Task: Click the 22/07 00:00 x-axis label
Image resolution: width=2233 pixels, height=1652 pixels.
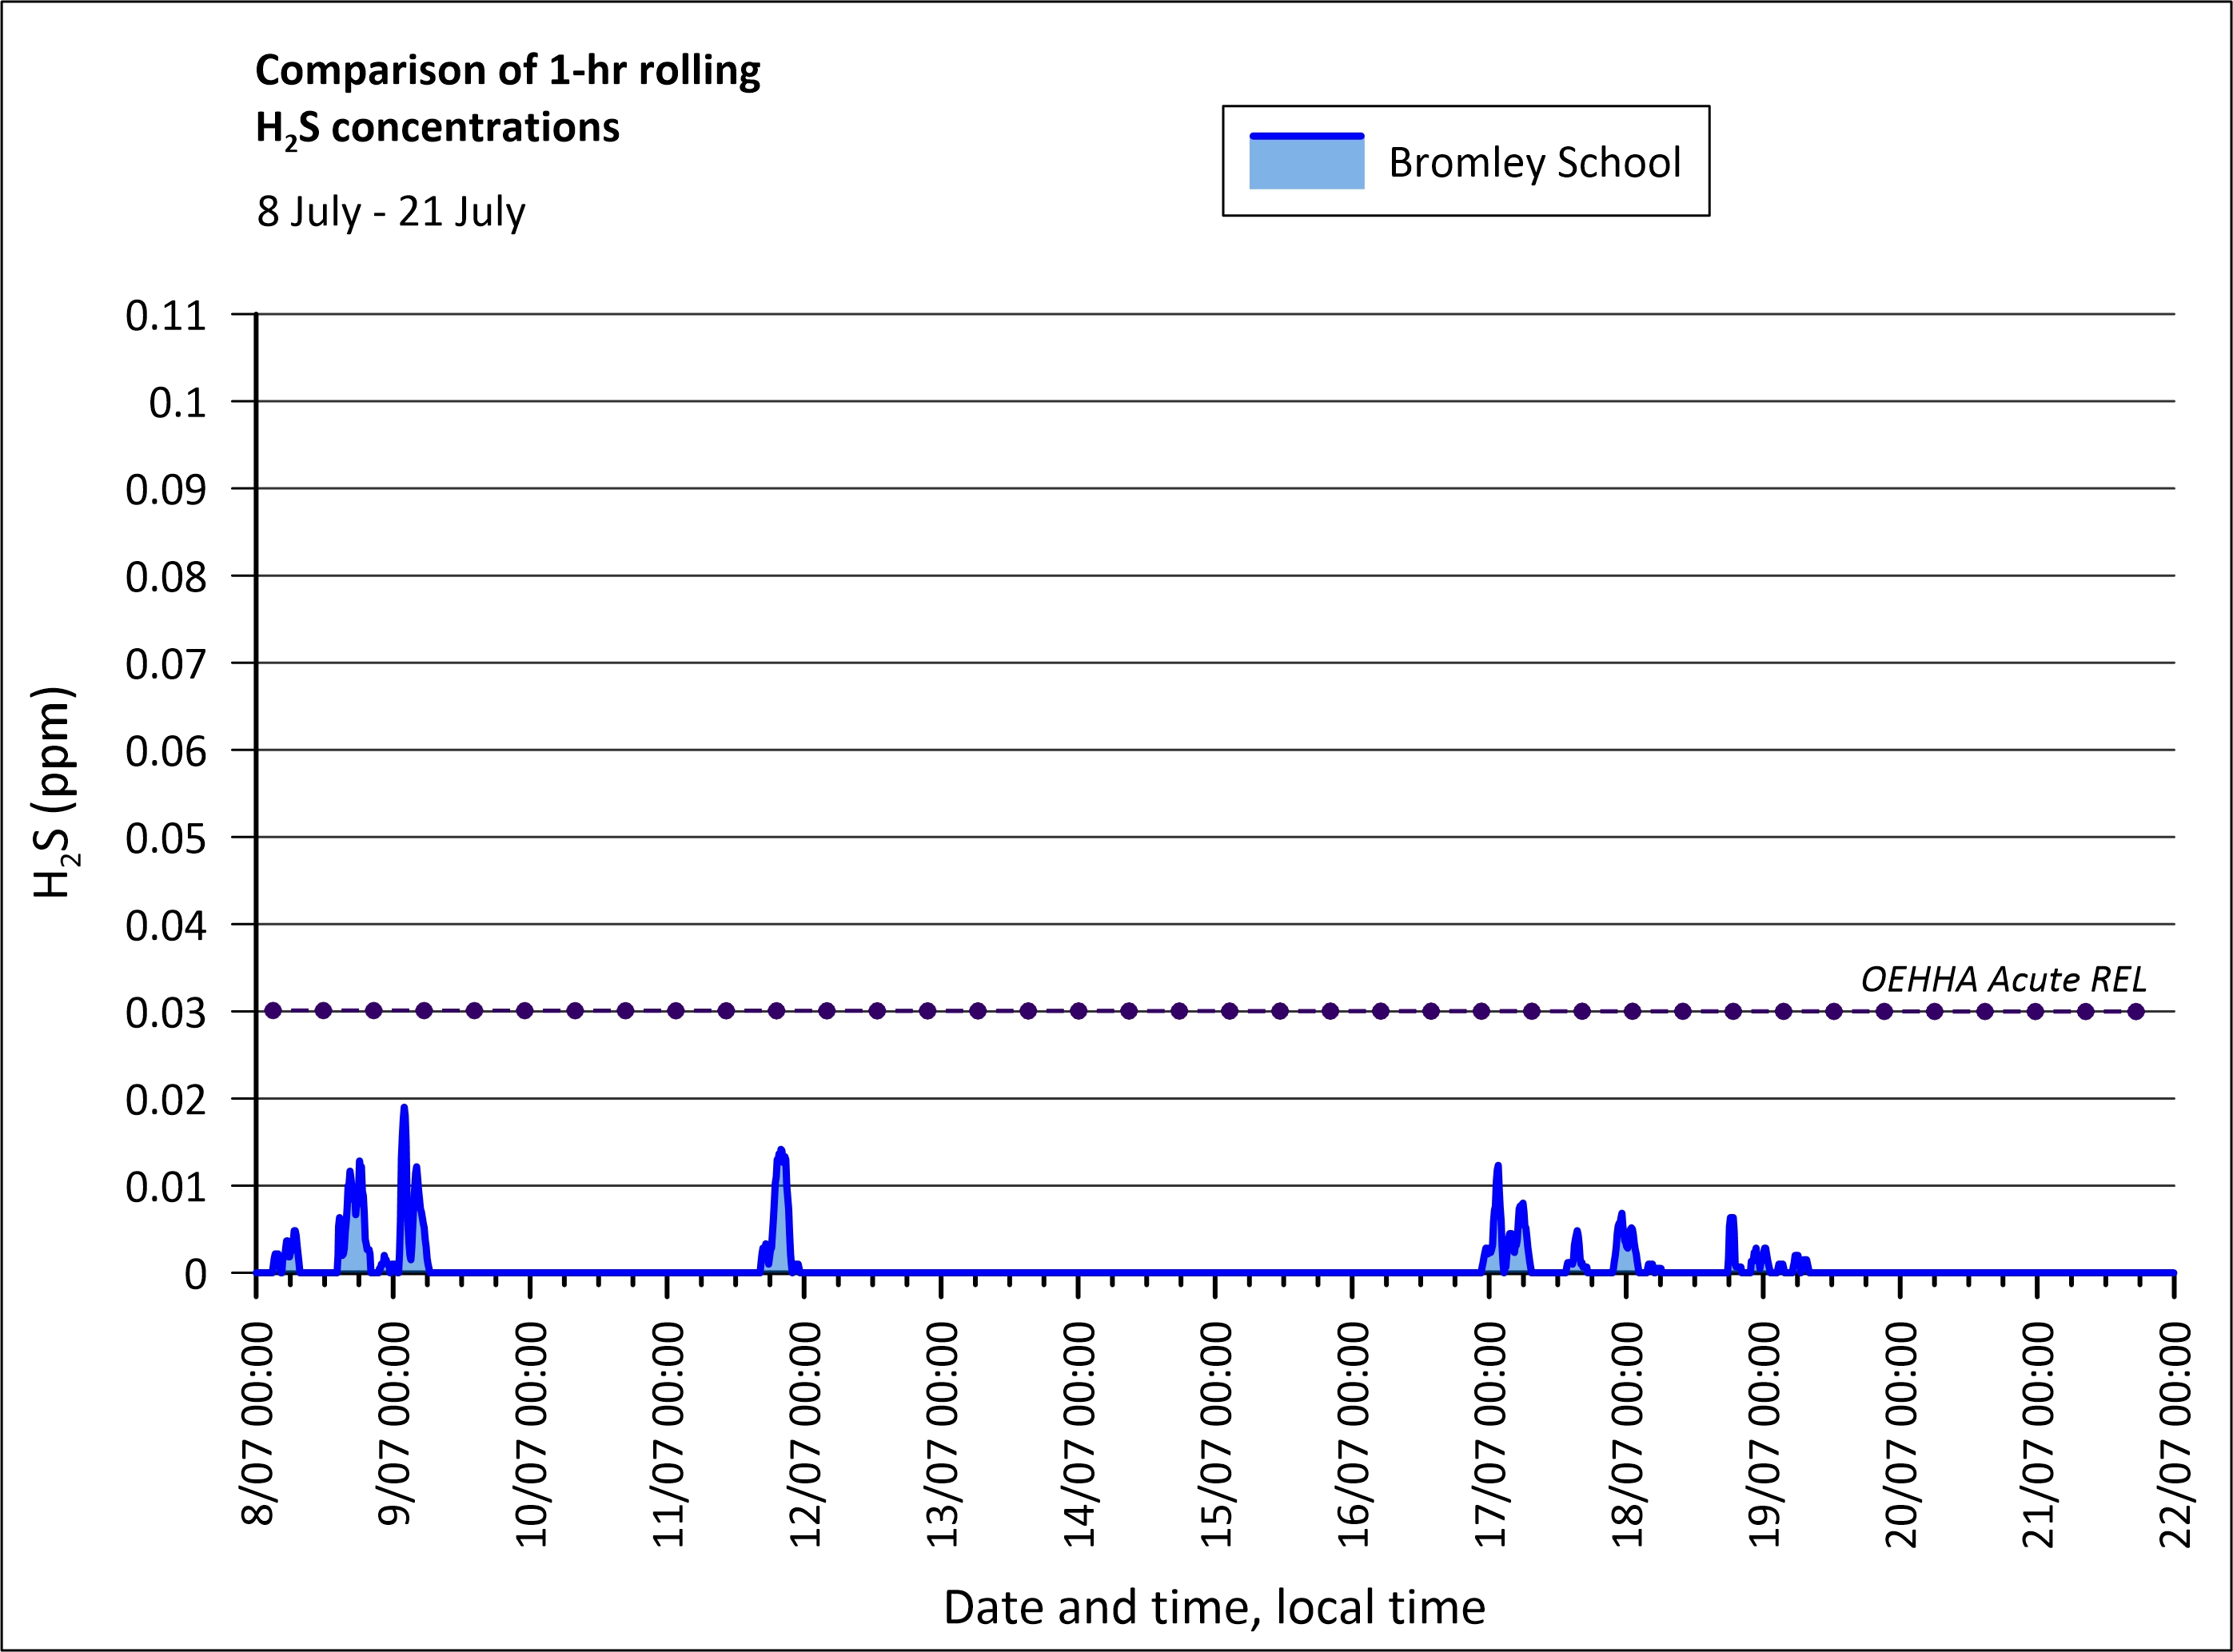Action: pyautogui.click(x=2175, y=1433)
